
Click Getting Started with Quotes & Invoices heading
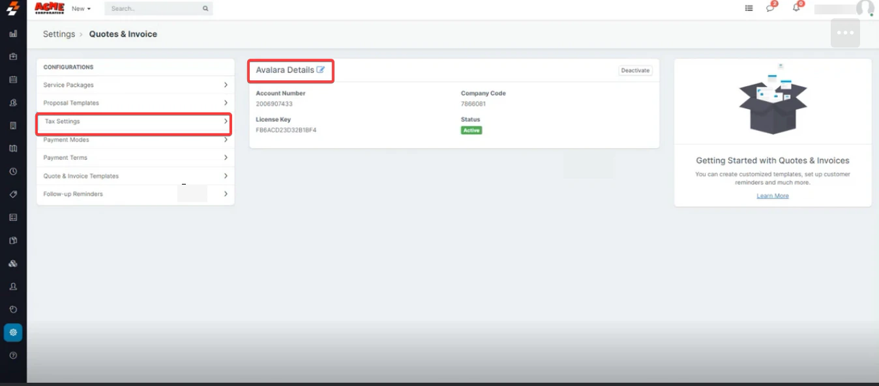pyautogui.click(x=773, y=160)
